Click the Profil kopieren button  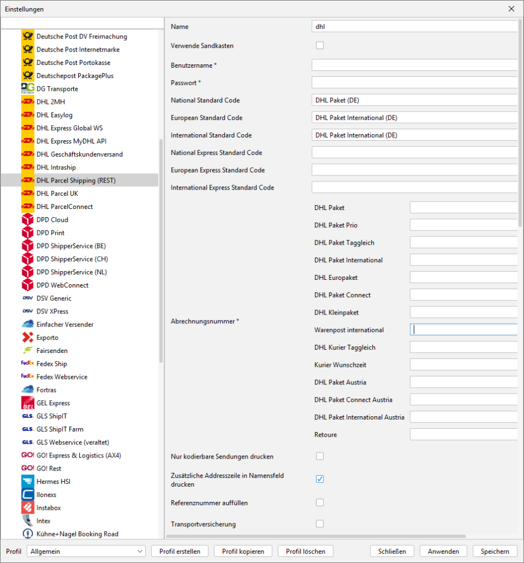click(243, 551)
